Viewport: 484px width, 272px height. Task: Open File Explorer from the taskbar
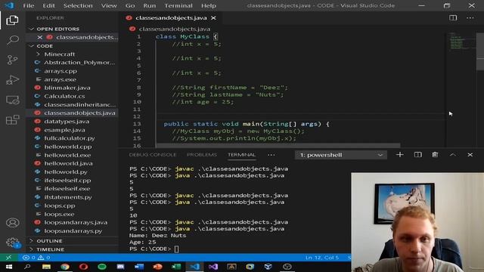pos(46,267)
